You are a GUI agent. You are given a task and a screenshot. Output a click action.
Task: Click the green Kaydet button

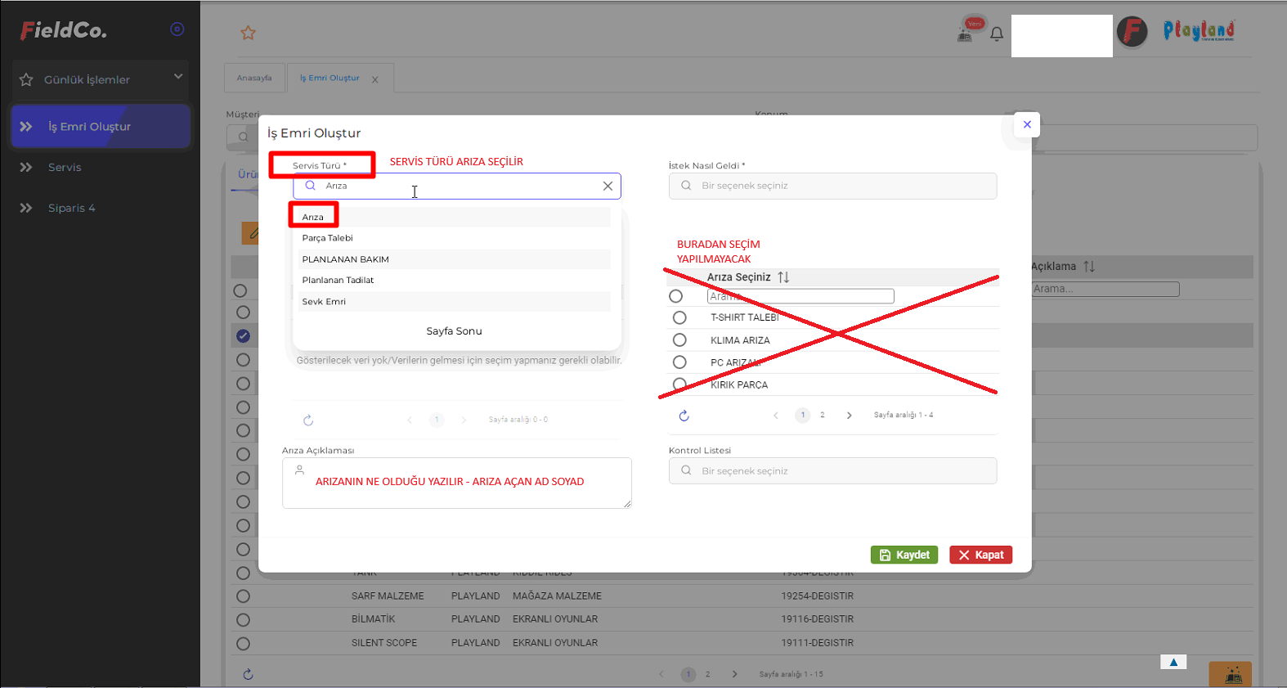pyautogui.click(x=904, y=555)
